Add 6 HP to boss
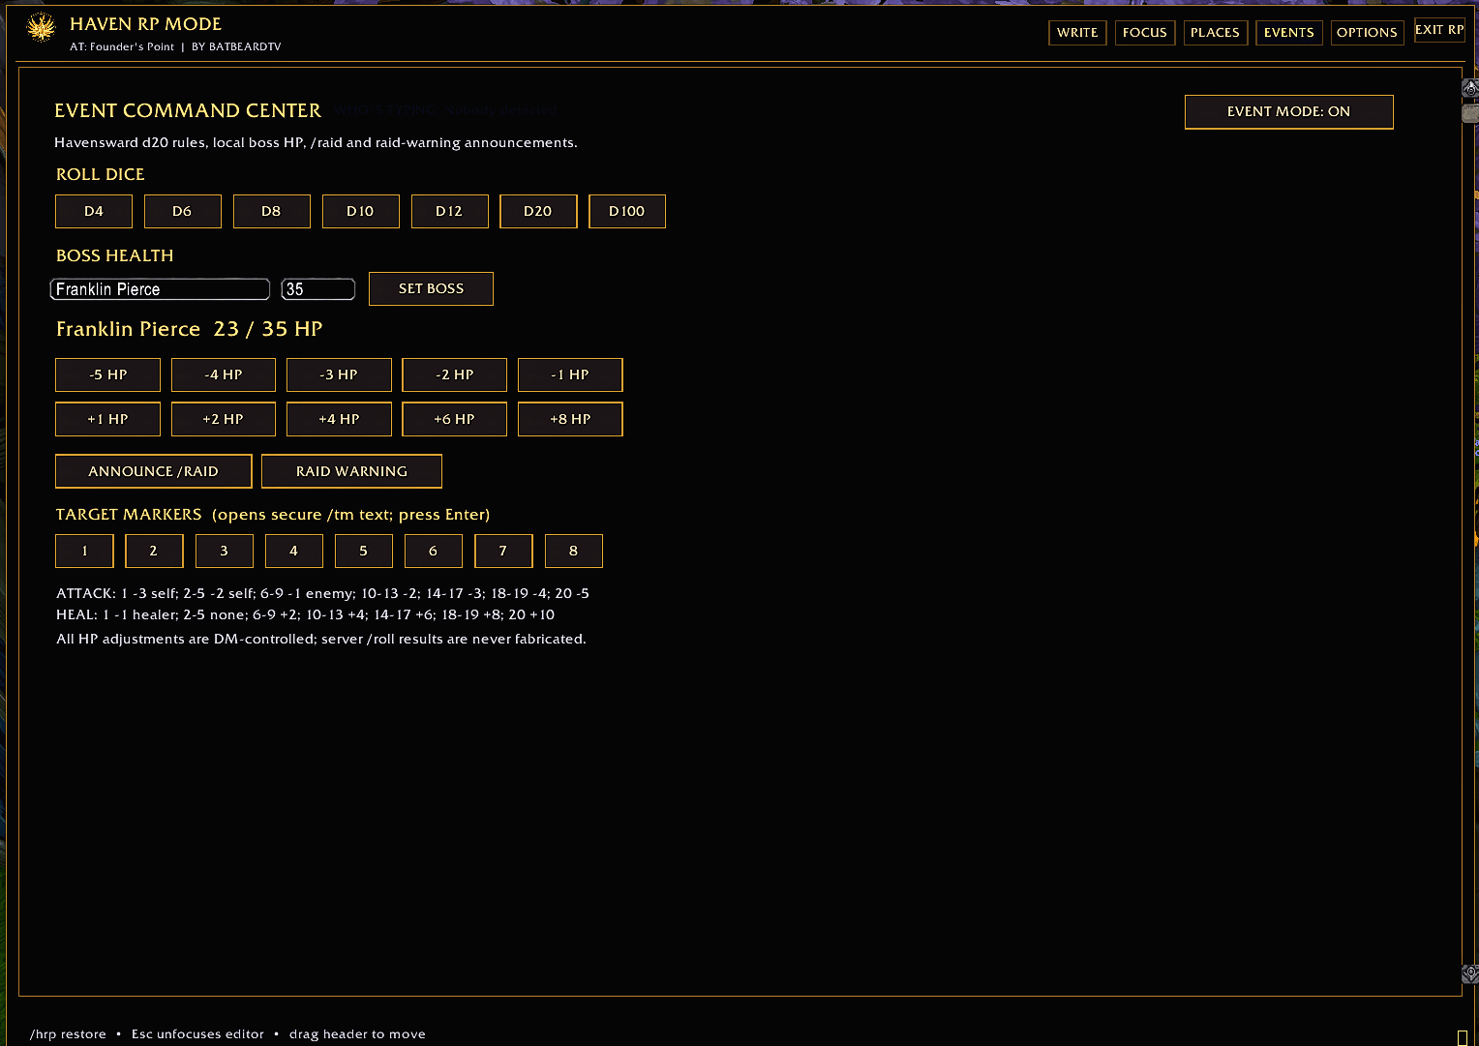Viewport: 1479px width, 1046px height. tap(454, 419)
